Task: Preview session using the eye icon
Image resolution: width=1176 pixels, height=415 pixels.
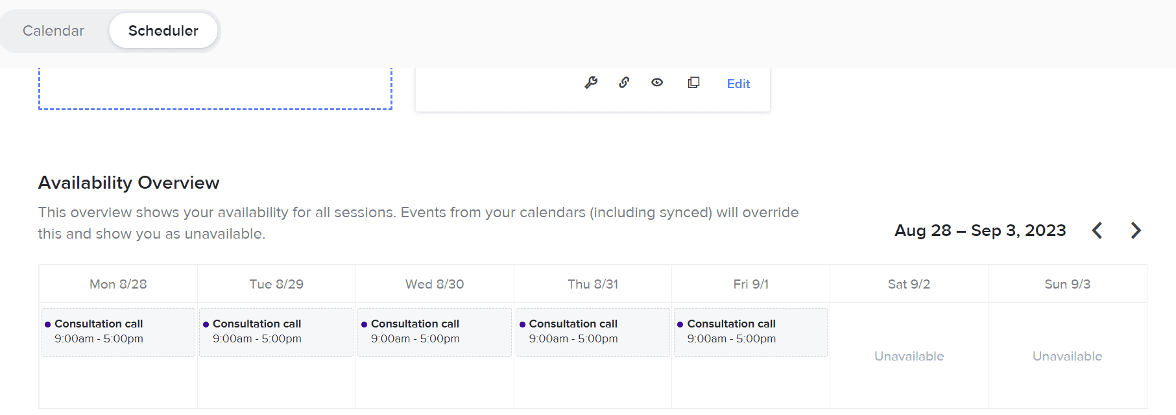Action: coord(657,83)
